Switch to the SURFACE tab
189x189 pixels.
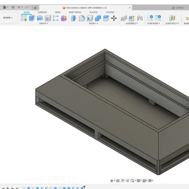pyautogui.click(x=42, y=12)
